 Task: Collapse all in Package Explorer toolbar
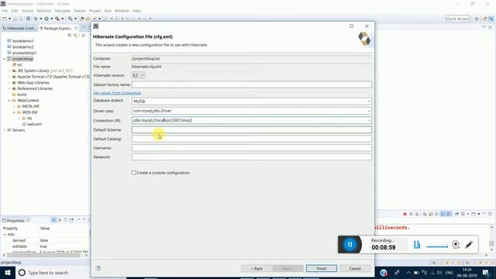point(70,35)
